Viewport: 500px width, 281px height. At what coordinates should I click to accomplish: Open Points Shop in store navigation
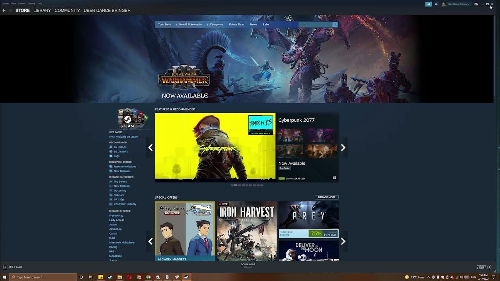coord(236,25)
